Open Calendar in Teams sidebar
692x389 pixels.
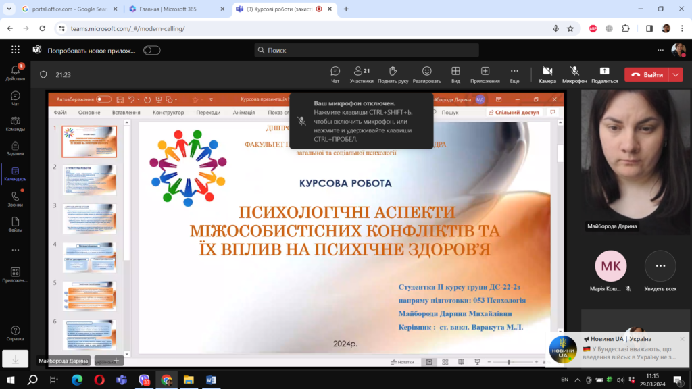pyautogui.click(x=15, y=174)
